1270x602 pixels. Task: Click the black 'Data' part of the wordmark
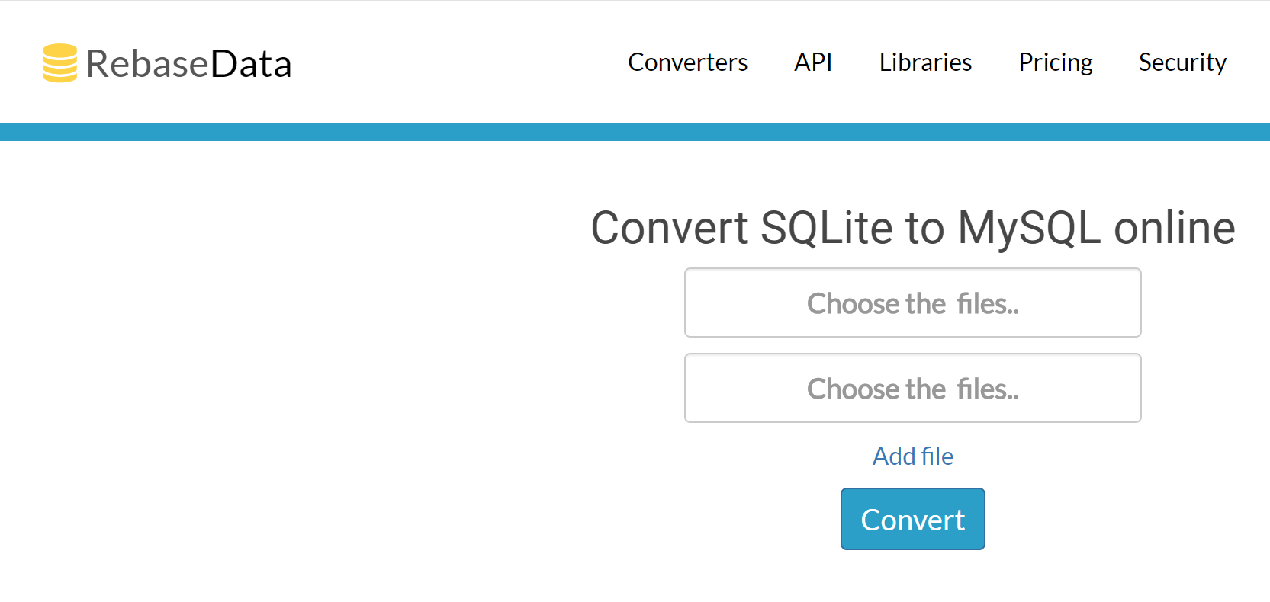(250, 64)
